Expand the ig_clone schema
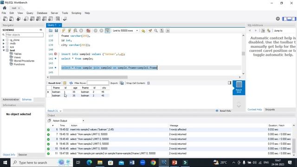This screenshot has width=297, height=167. (x=4, y=40)
